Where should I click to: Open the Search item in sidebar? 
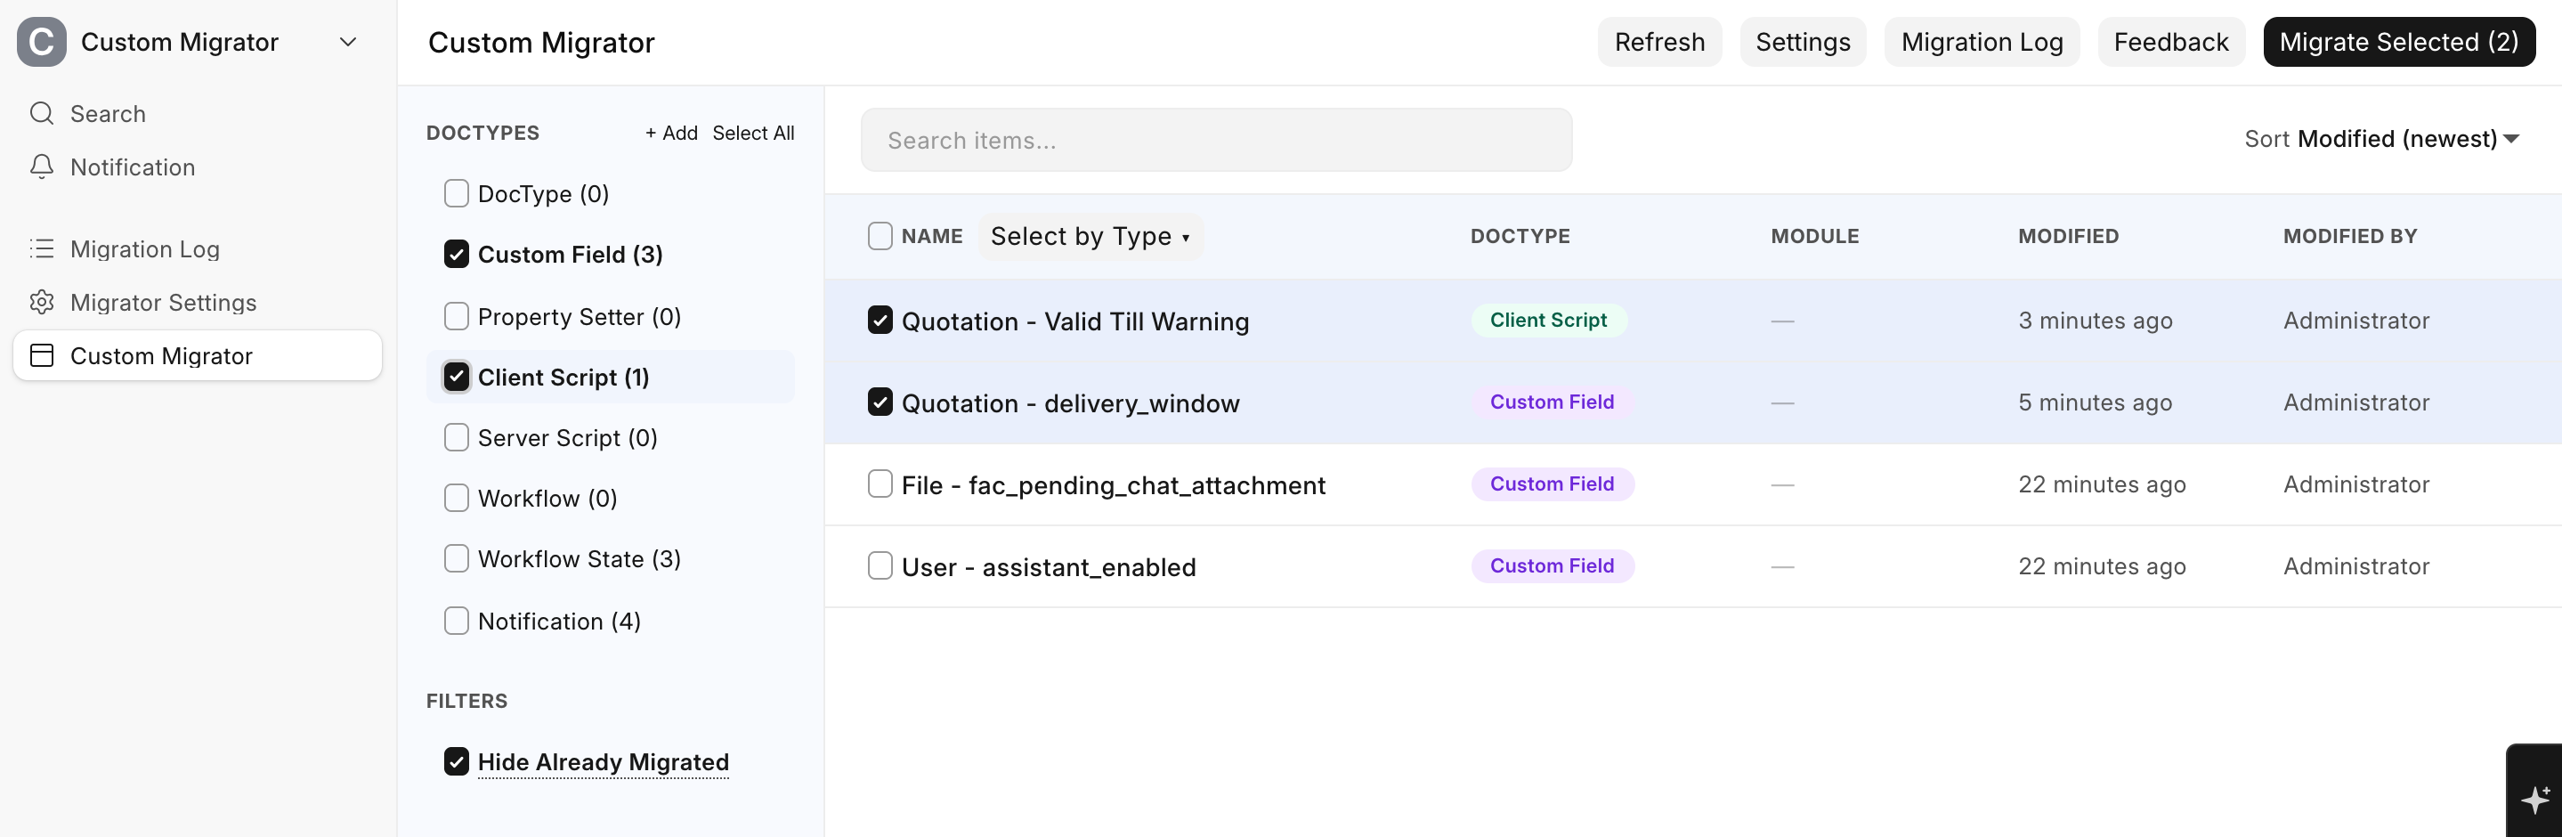click(x=197, y=113)
